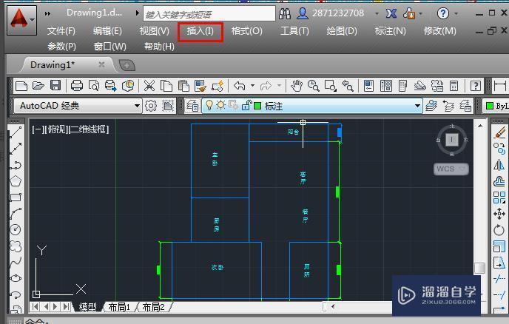
Task: Activate the Pan hand tool
Action: click(297, 86)
